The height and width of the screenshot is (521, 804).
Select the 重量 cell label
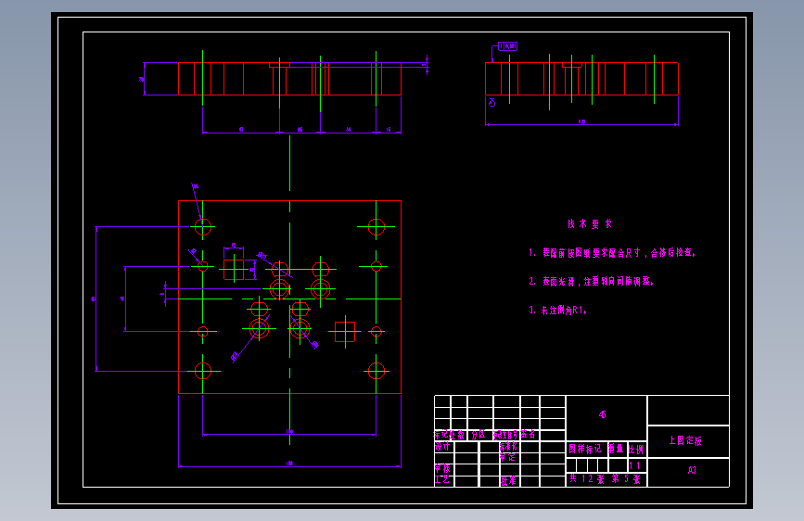(616, 450)
